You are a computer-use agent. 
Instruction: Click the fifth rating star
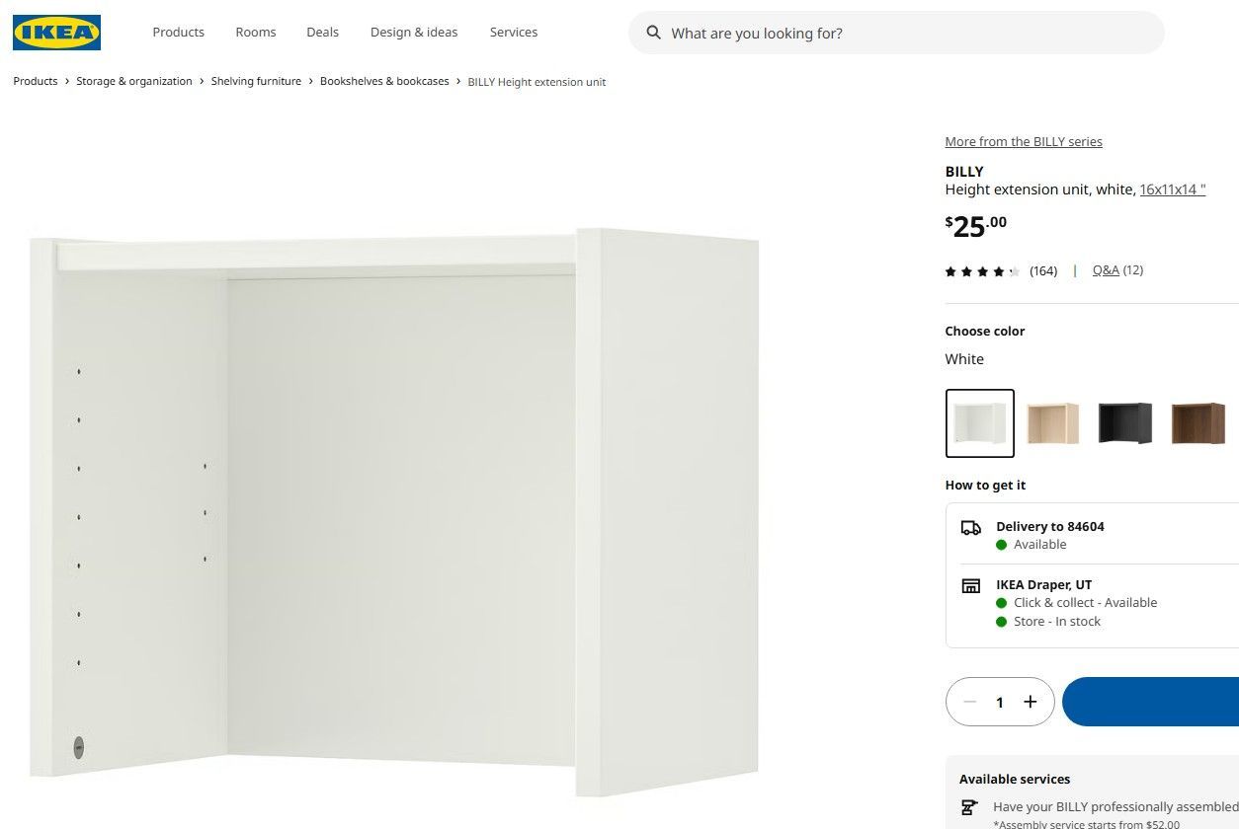[1013, 270]
